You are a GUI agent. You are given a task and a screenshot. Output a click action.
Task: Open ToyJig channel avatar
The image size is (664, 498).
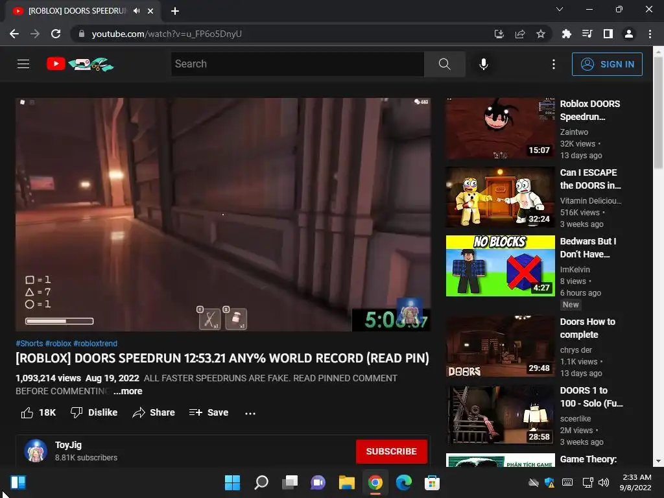point(36,451)
